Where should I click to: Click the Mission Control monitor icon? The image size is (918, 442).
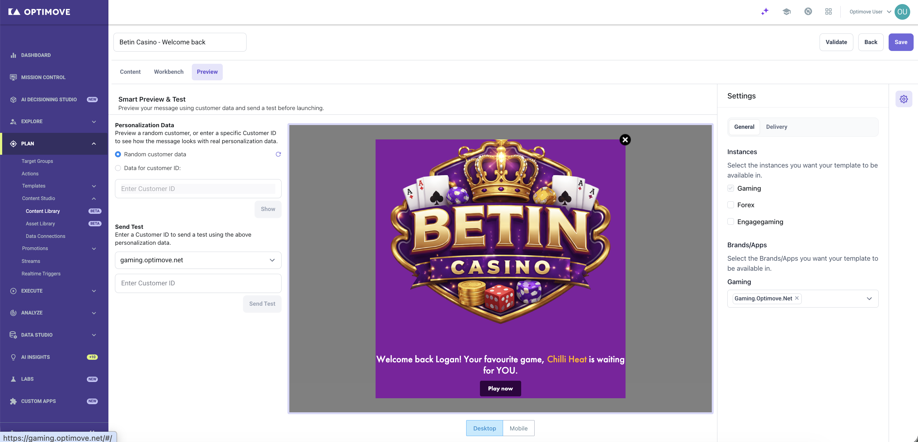(x=13, y=77)
